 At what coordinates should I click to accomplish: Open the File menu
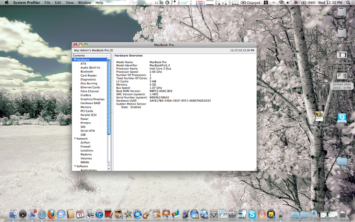(x=47, y=3)
